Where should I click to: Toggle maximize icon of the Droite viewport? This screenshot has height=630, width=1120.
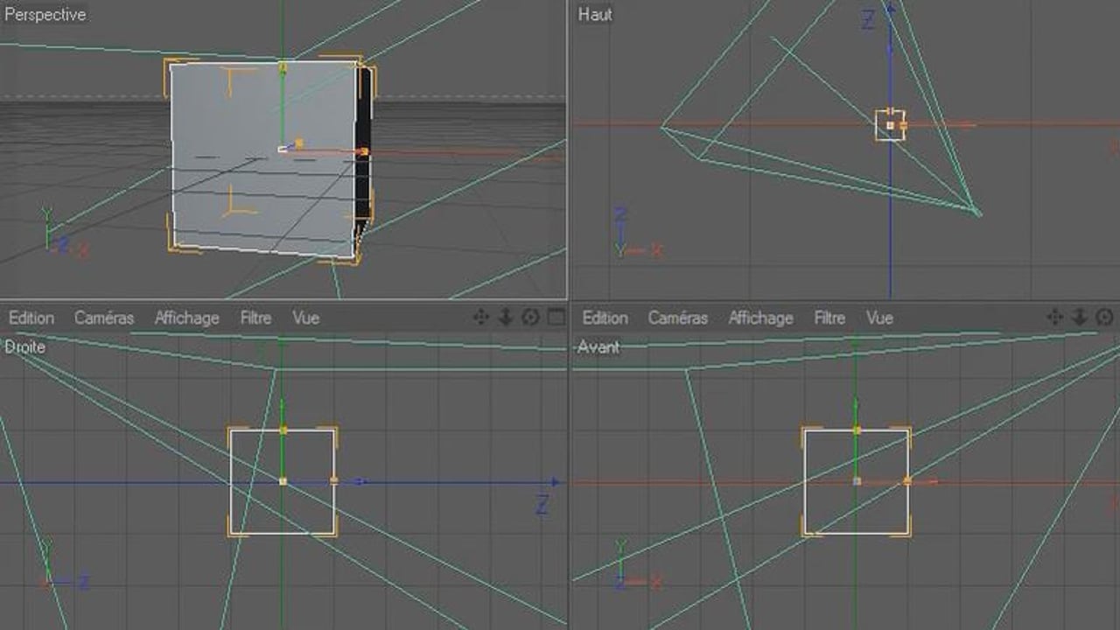pos(556,318)
